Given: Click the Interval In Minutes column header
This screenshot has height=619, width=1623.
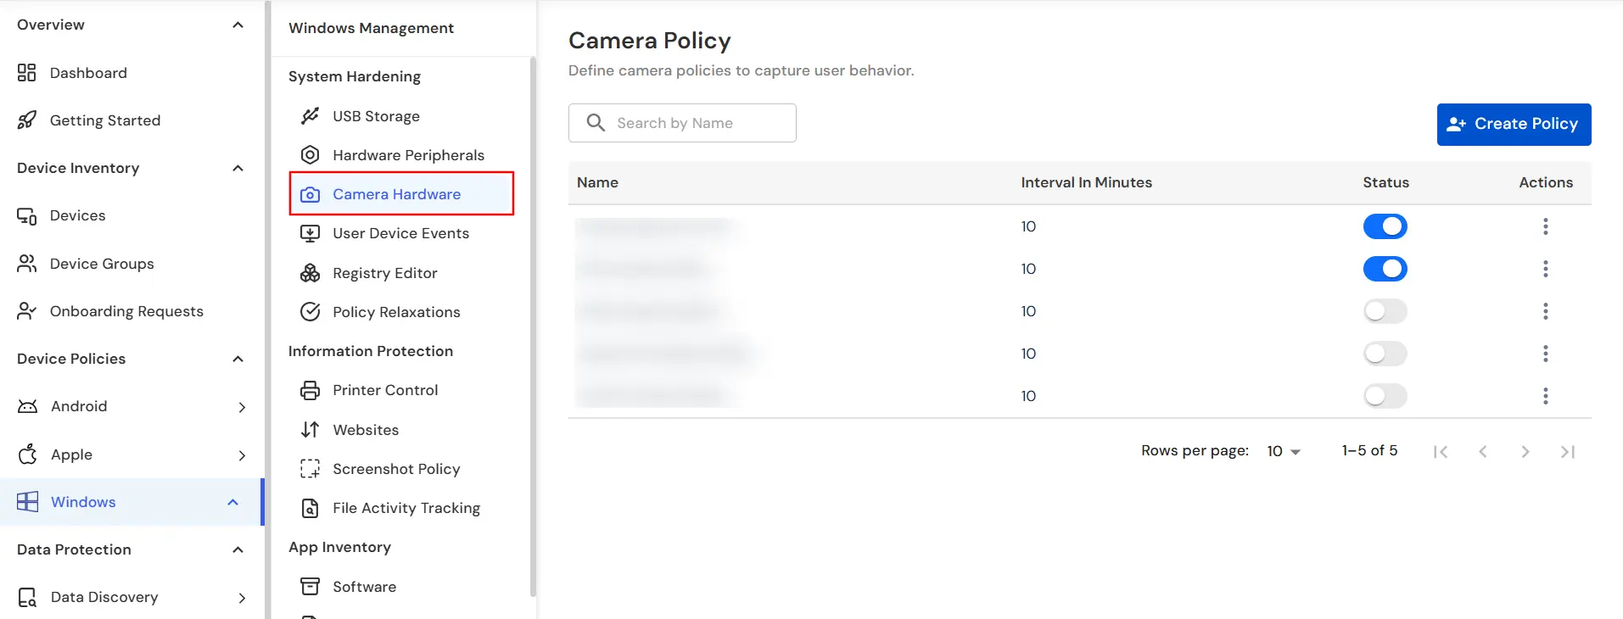Looking at the screenshot, I should click(1086, 182).
